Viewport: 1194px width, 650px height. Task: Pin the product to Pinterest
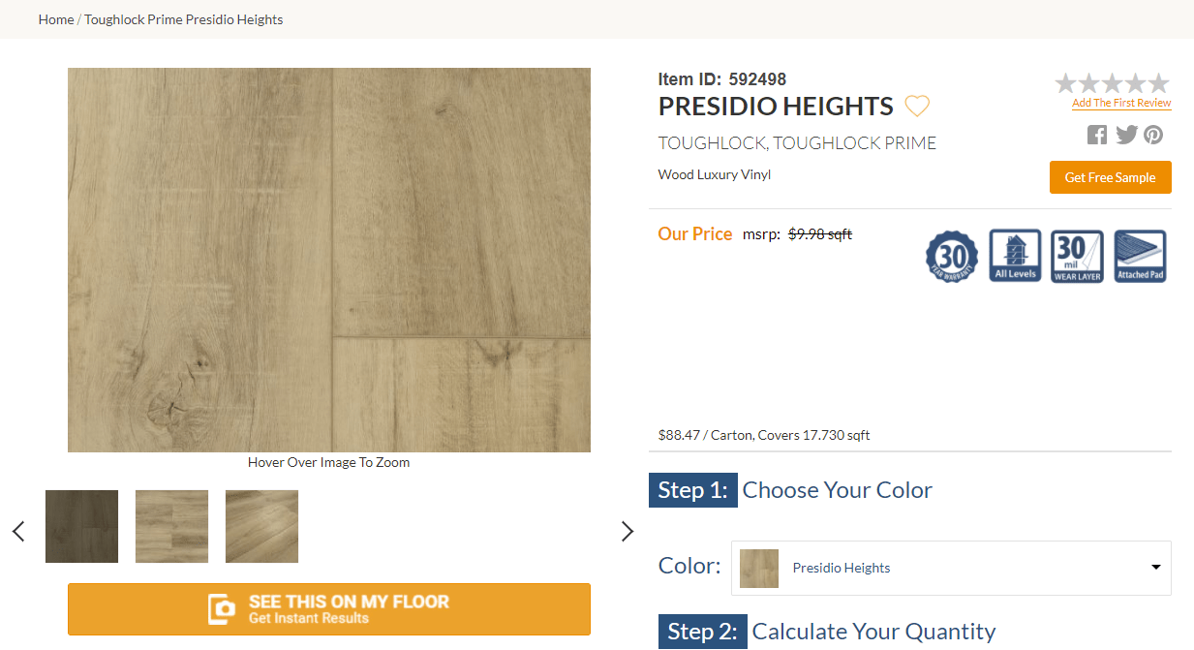[x=1153, y=135]
